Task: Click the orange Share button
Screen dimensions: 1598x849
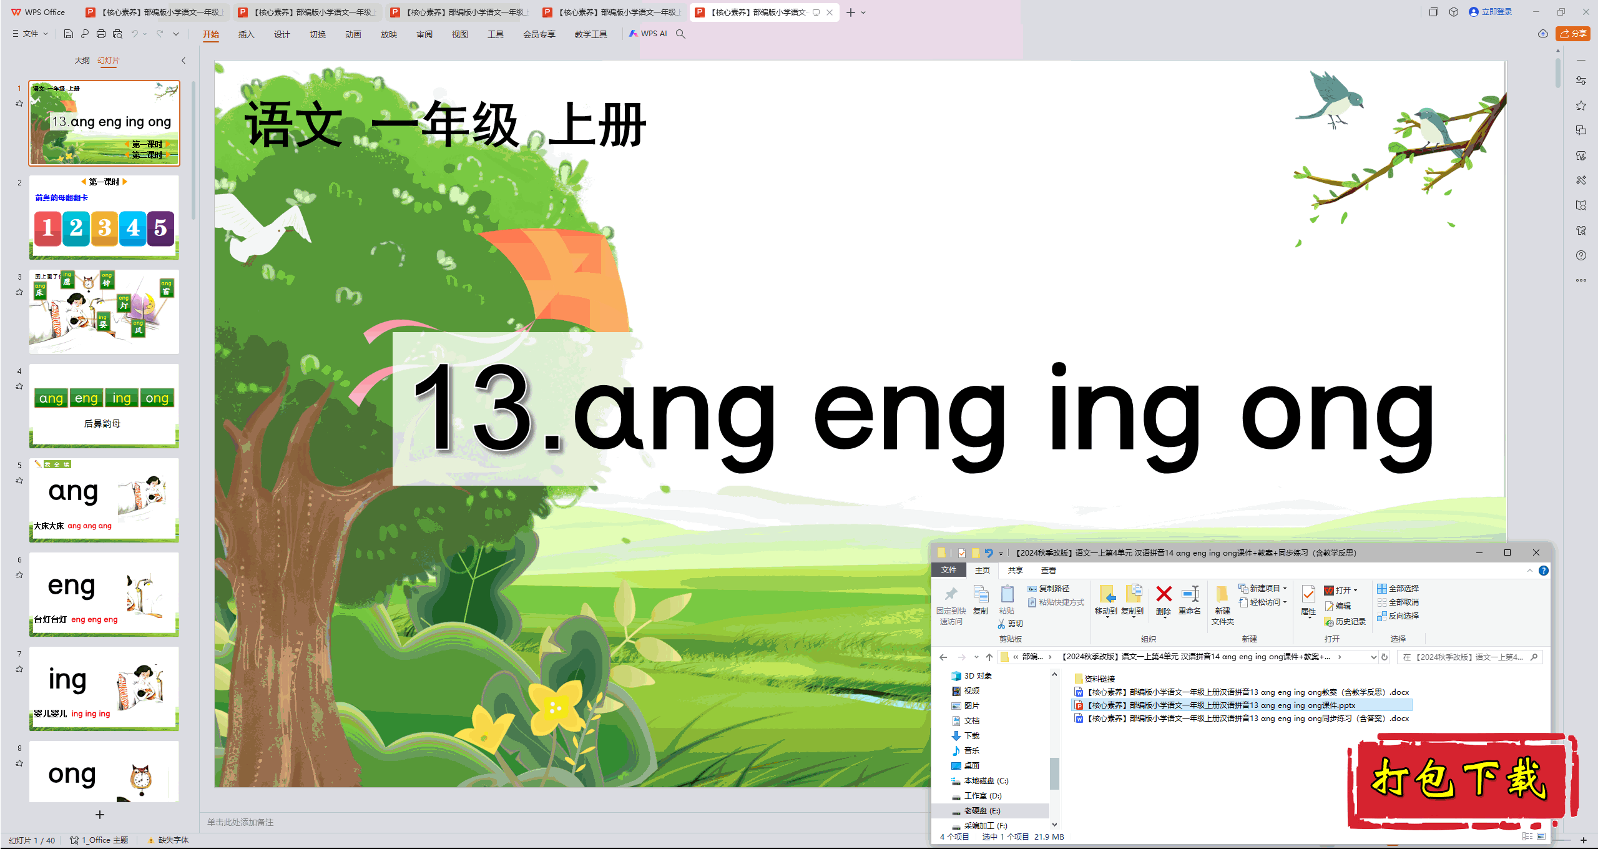Action: click(1572, 34)
